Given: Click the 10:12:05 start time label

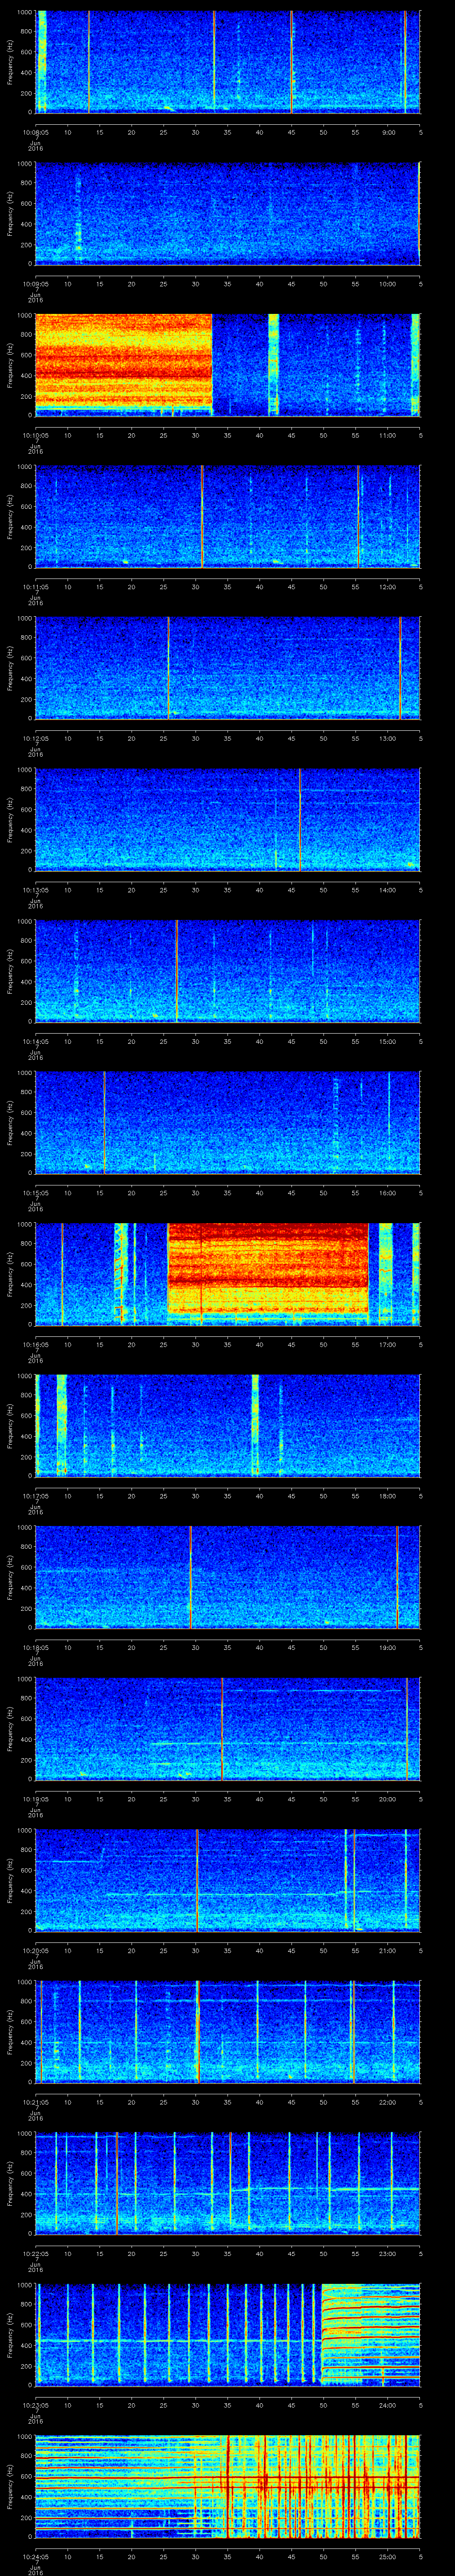Looking at the screenshot, I should (36, 738).
